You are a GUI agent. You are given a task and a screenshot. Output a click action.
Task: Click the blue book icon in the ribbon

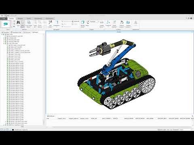[128, 22]
